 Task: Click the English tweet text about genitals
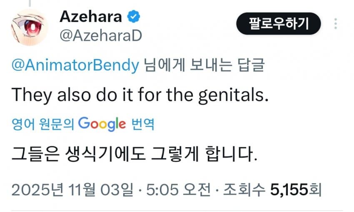[138, 95]
